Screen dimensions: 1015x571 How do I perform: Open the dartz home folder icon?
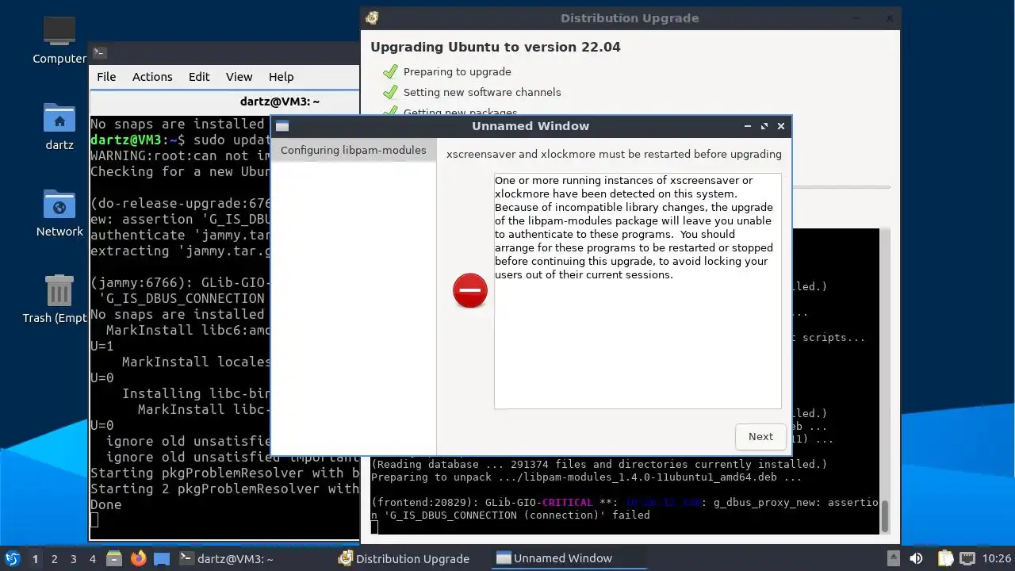(59, 127)
